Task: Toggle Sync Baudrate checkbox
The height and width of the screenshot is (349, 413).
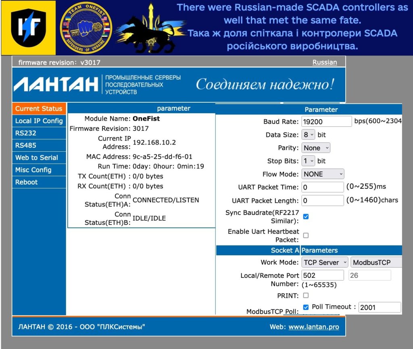Action: (306, 217)
